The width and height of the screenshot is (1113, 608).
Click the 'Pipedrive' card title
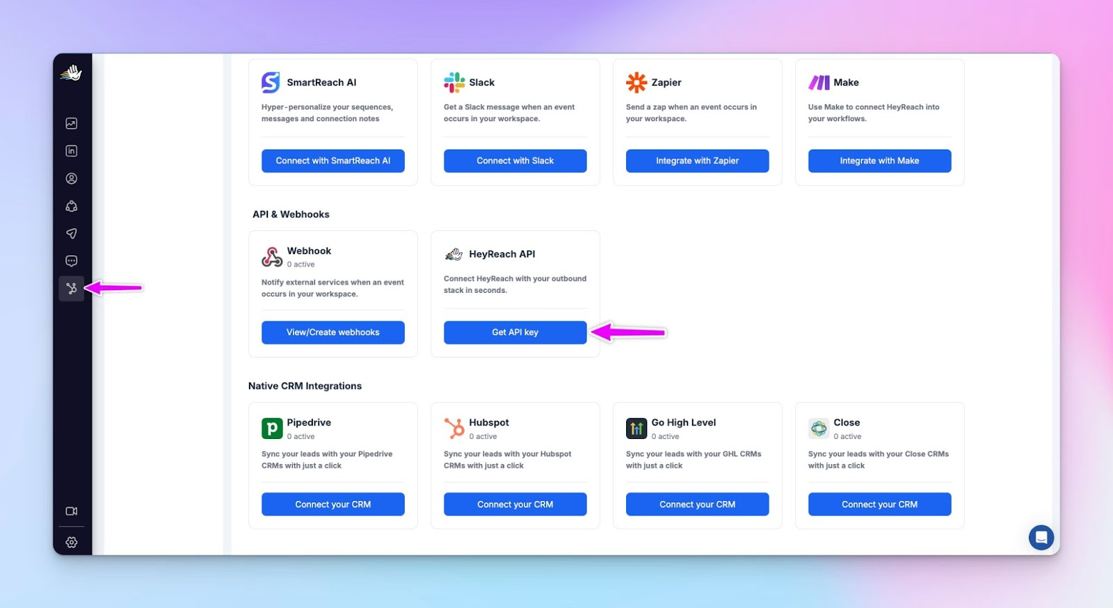coord(309,422)
